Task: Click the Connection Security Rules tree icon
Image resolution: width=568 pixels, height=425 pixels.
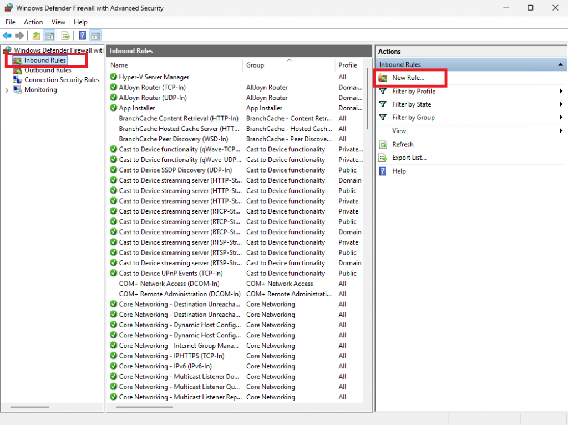Action: (x=17, y=80)
